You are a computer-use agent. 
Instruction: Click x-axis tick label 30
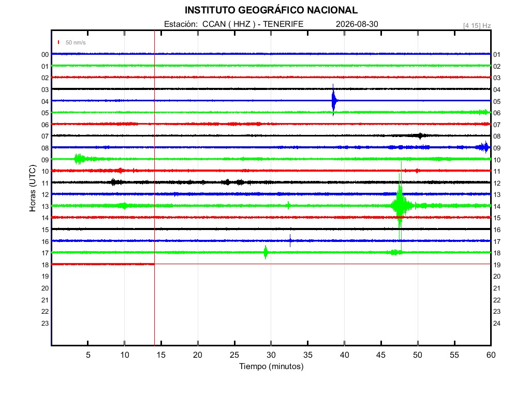click(271, 355)
